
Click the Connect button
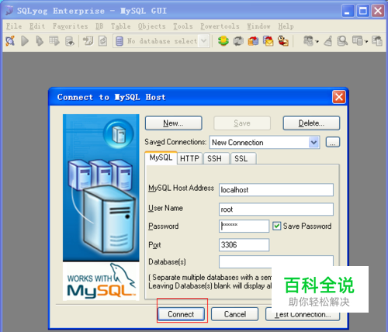(181, 314)
